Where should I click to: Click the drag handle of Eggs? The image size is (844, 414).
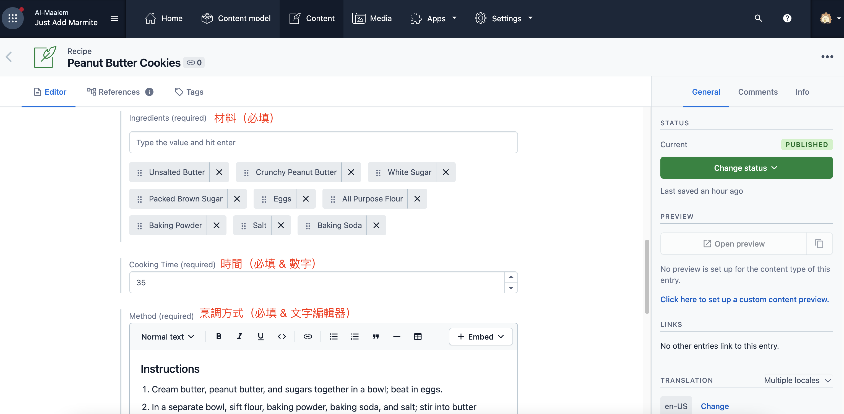264,199
